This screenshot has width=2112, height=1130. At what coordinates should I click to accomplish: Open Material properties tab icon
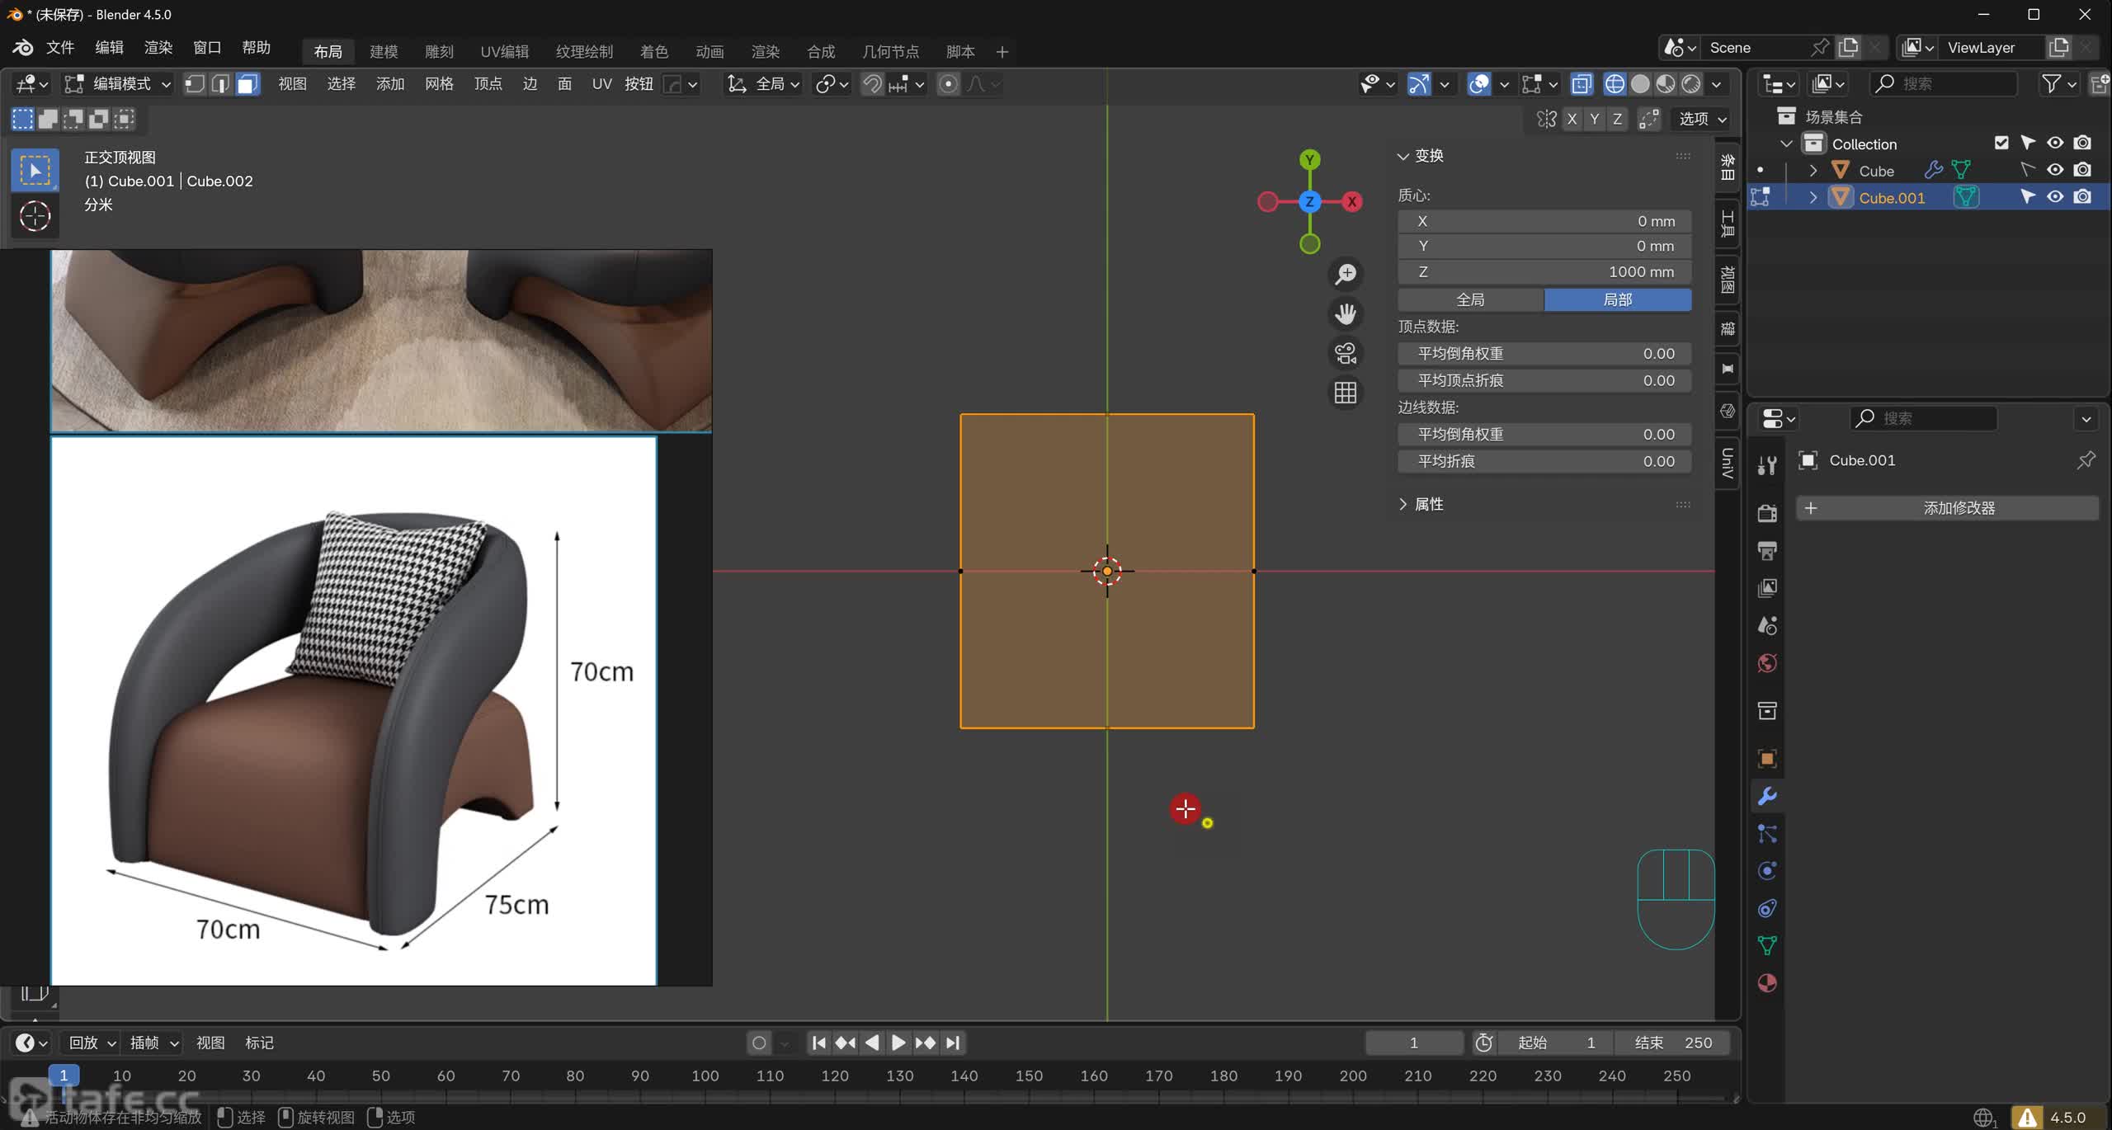(1767, 983)
